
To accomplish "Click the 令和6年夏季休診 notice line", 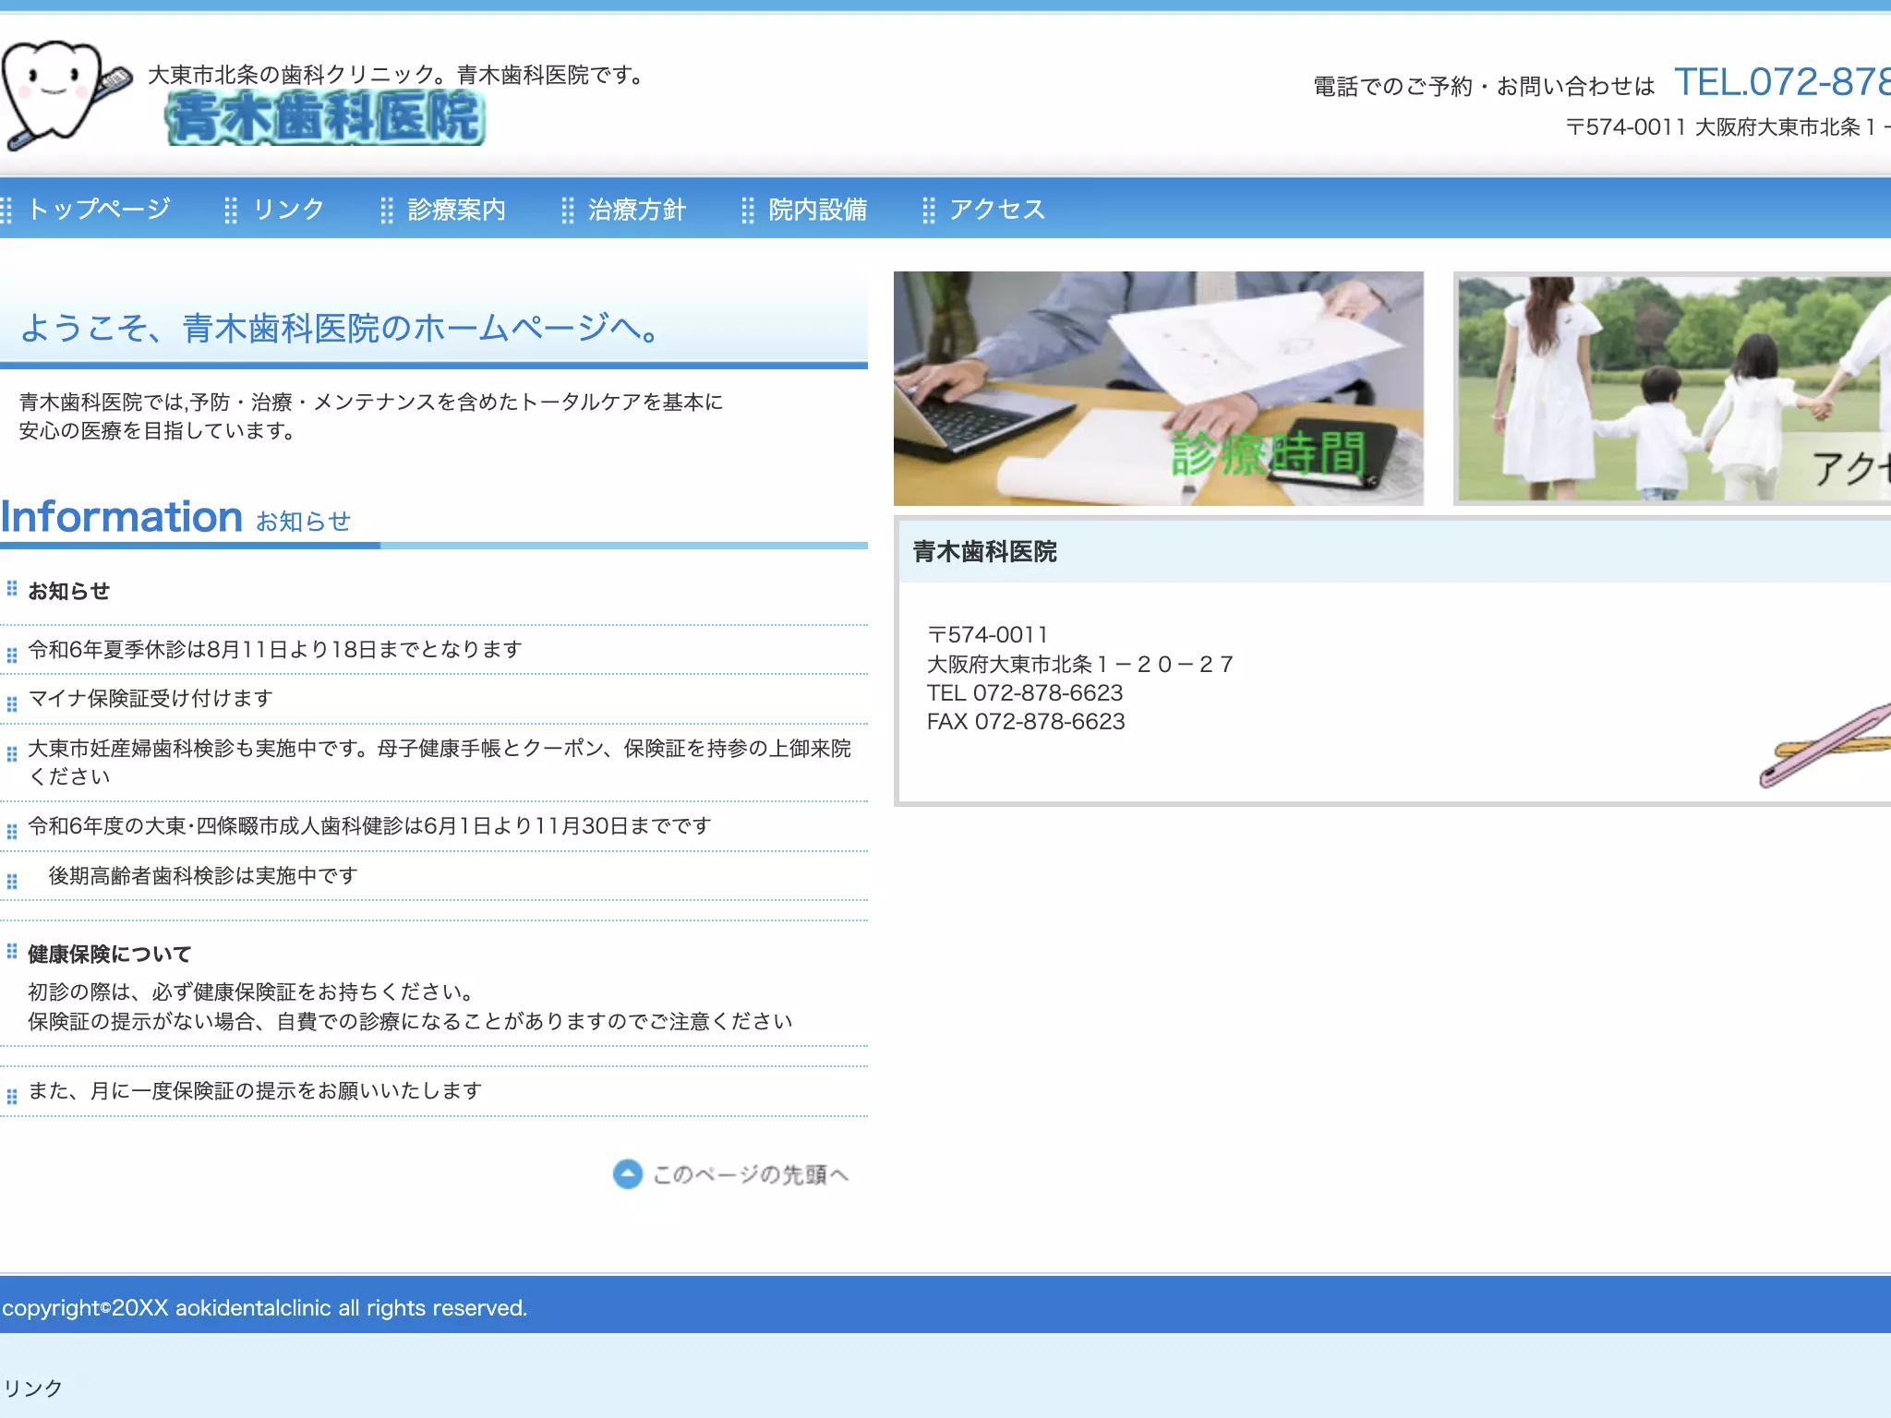I will tap(275, 649).
